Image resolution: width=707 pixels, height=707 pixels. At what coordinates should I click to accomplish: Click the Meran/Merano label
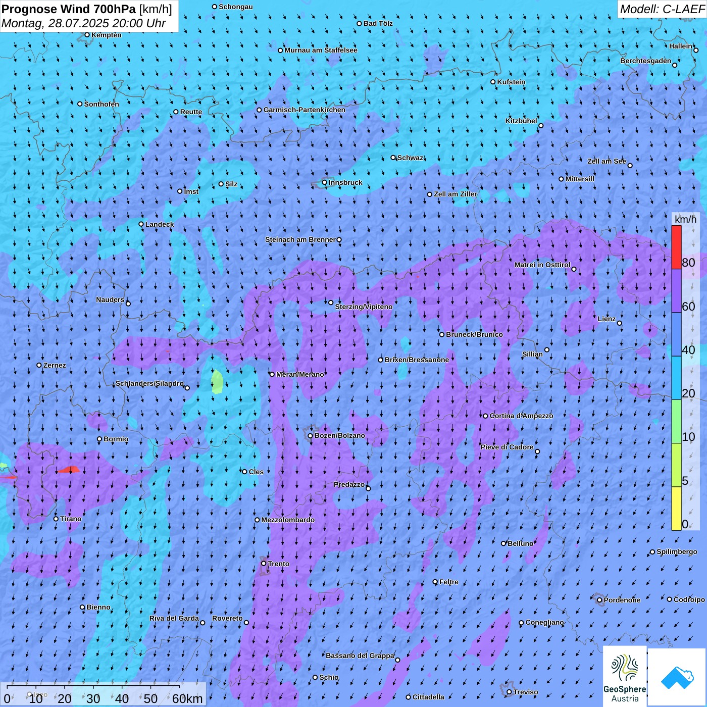(300, 374)
